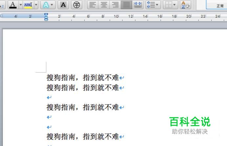This screenshot has height=146, width=227.
Task: Align text right
Action: click(115, 5)
